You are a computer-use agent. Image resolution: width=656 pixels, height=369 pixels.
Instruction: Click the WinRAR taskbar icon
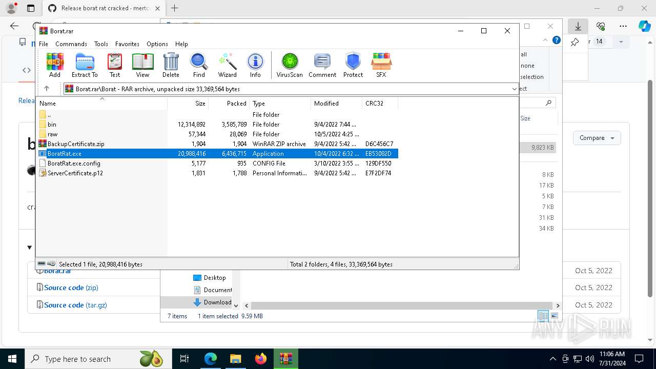click(x=286, y=359)
